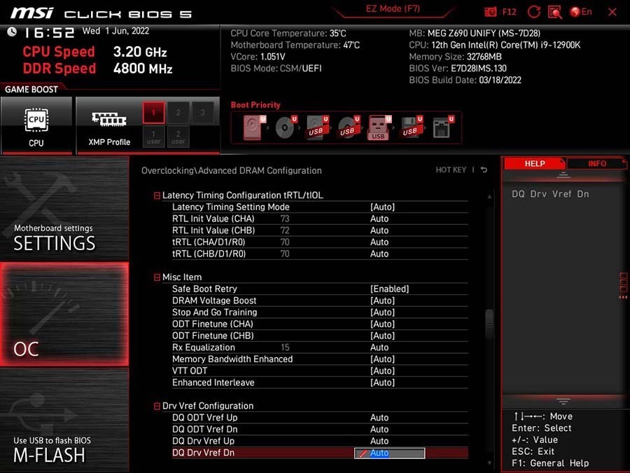Image resolution: width=630 pixels, height=473 pixels.
Task: Click the back arrow next to HOT KEY
Action: click(484, 170)
